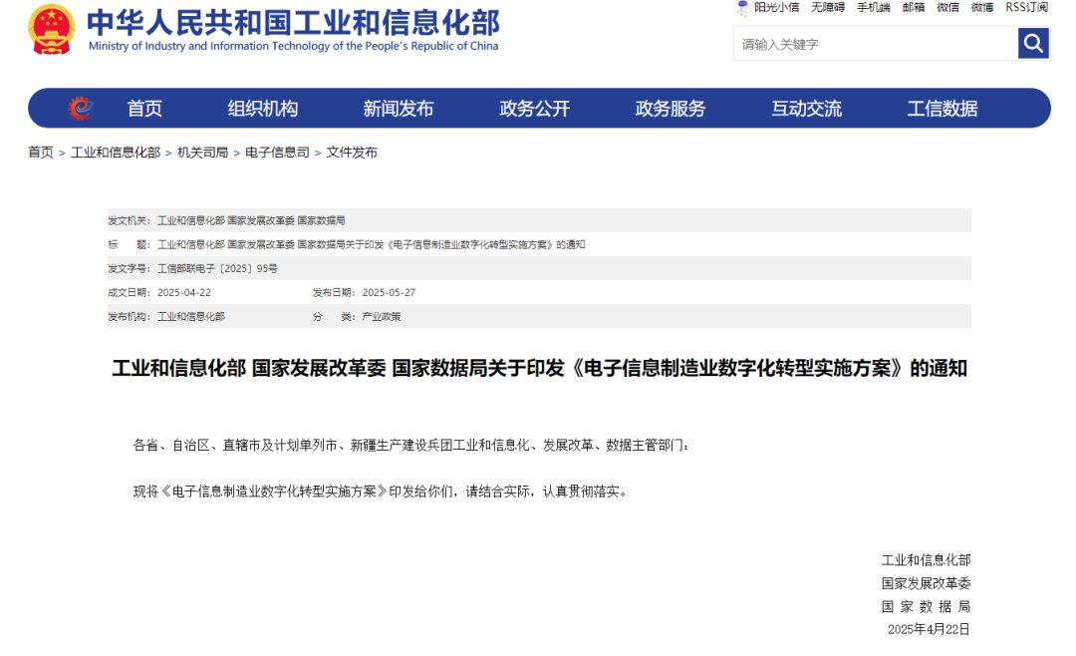Open the 手机端 mobile version link
The image size is (1076, 656).
874,7
